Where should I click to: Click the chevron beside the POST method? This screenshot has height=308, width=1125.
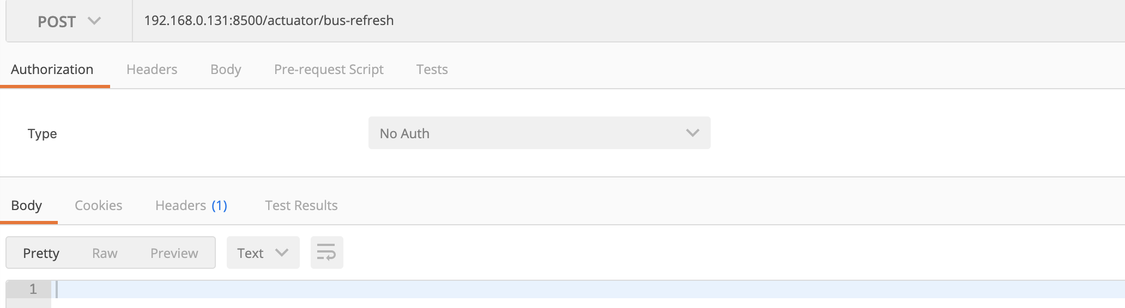94,21
